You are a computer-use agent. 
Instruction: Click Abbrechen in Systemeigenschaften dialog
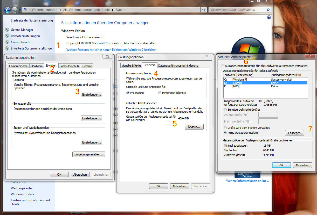pos(80,174)
